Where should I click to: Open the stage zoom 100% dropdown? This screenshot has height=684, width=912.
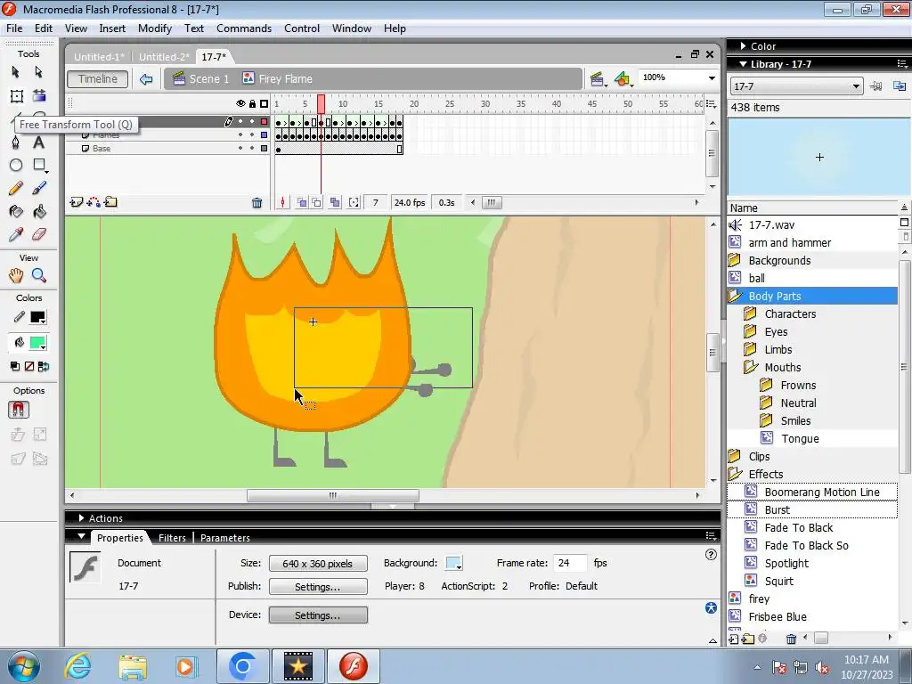712,78
